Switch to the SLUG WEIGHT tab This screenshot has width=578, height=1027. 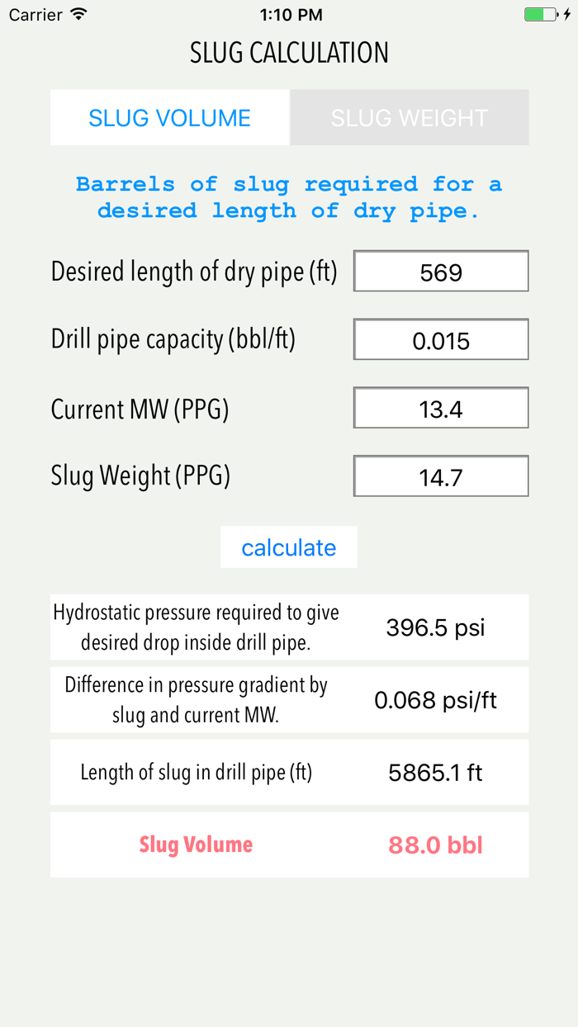click(408, 117)
